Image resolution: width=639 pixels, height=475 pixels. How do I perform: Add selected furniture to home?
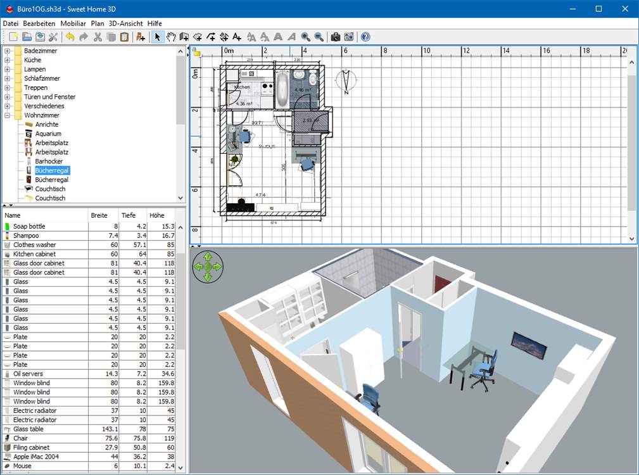pyautogui.click(x=141, y=37)
